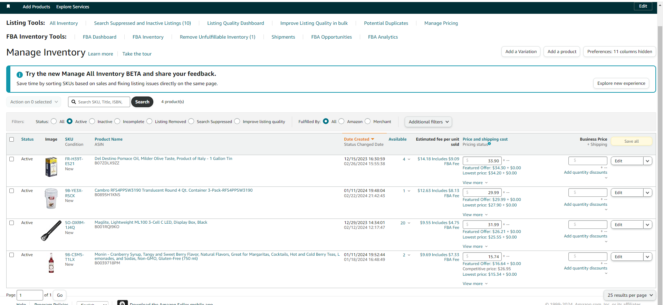This screenshot has width=663, height=305.
Task: Check the box for SKU FR-H39T-ES21
Action: point(12,159)
